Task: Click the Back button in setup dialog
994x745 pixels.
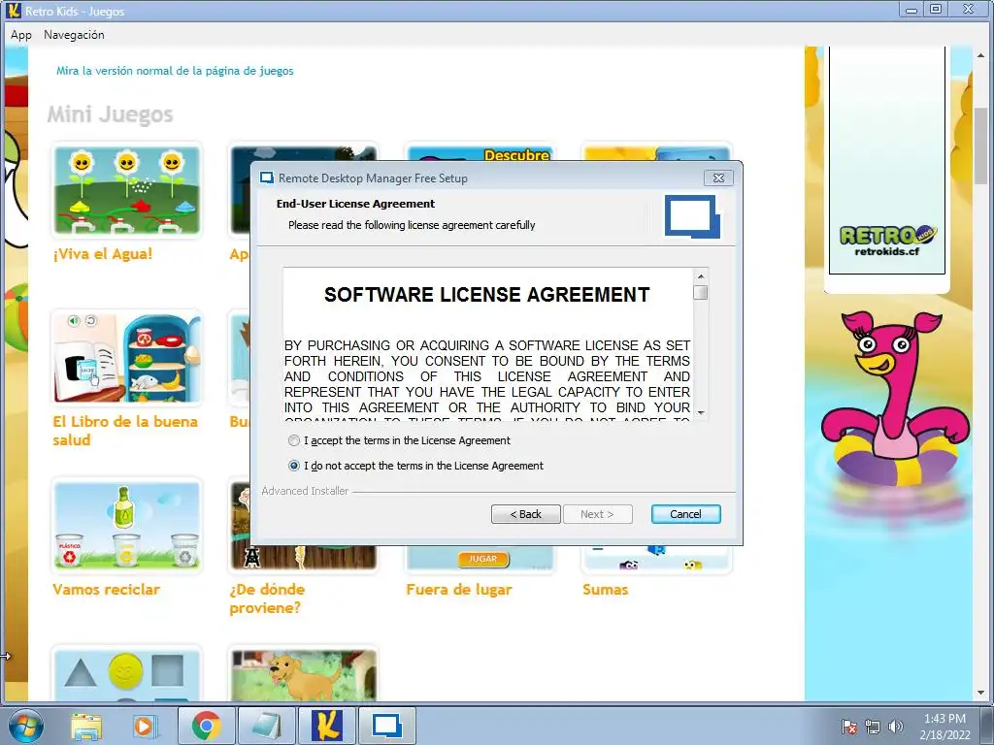Action: [525, 514]
